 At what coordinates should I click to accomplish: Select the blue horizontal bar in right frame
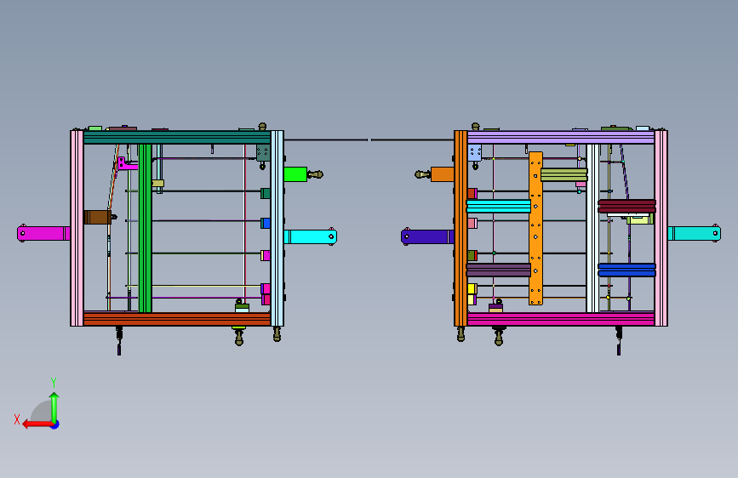(x=627, y=270)
